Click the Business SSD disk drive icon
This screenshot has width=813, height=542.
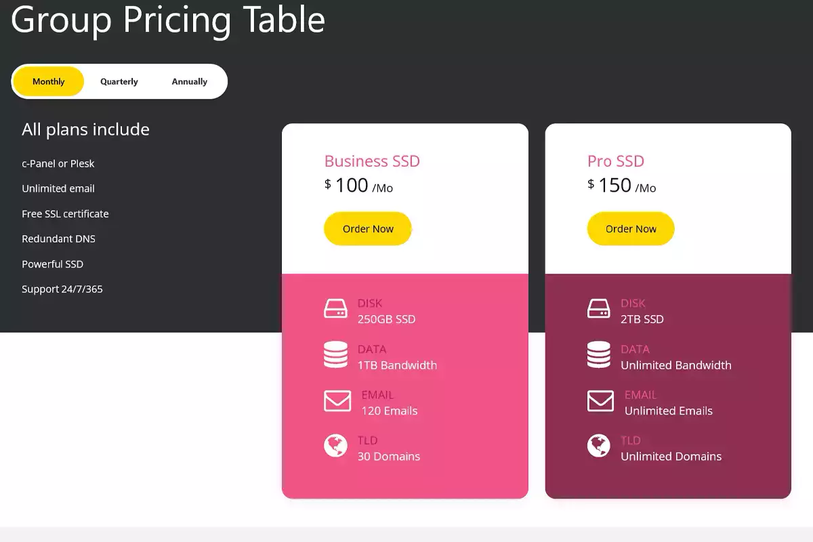335,309
